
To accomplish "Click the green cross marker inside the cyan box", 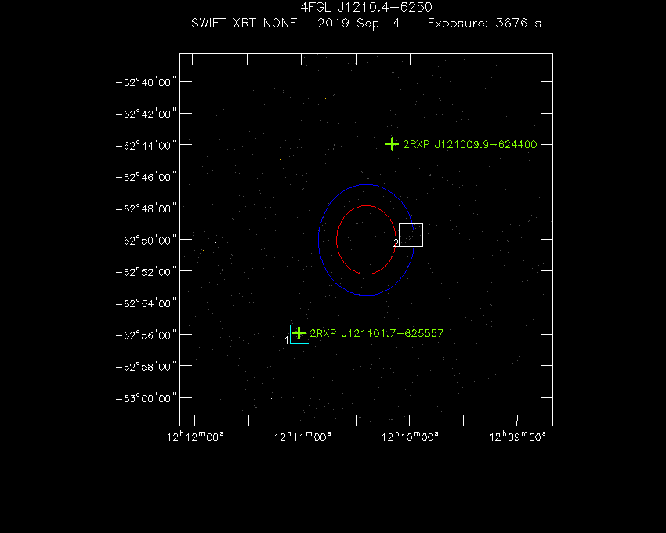I will click(299, 333).
